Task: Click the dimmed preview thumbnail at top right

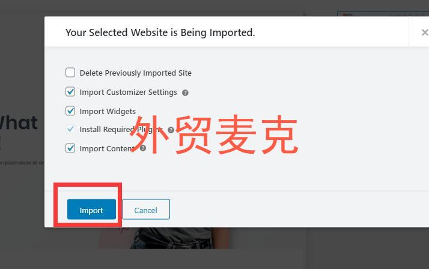Action: 383,14
